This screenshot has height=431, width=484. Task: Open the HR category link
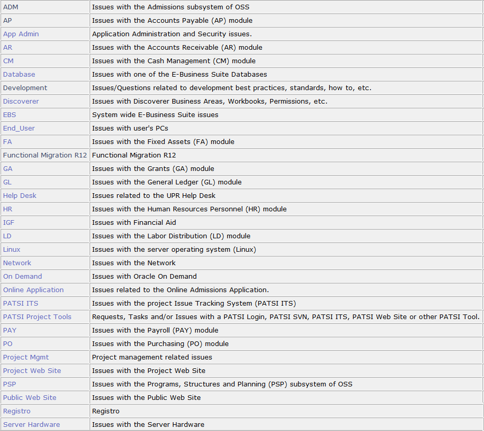click(x=8, y=209)
